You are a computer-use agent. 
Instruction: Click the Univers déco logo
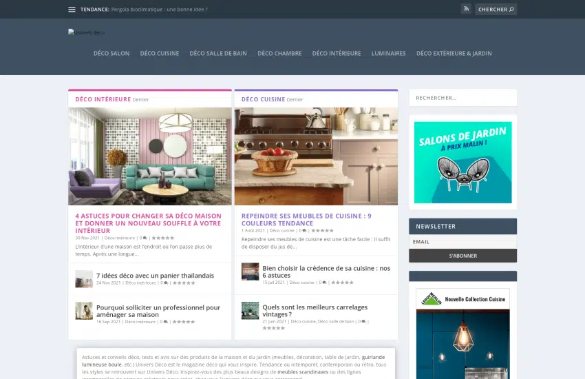pyautogui.click(x=87, y=32)
